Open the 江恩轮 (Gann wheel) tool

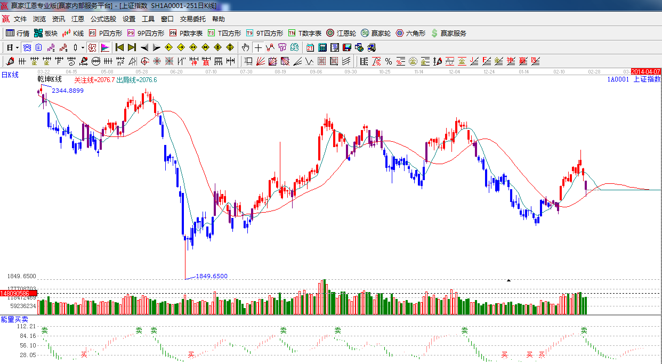coord(341,33)
